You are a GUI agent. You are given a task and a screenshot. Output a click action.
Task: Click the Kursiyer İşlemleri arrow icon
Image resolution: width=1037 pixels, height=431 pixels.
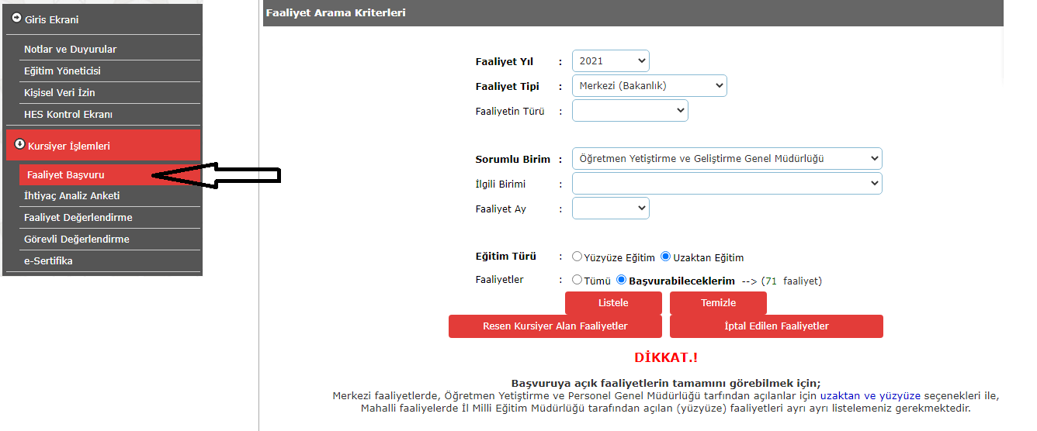click(19, 144)
